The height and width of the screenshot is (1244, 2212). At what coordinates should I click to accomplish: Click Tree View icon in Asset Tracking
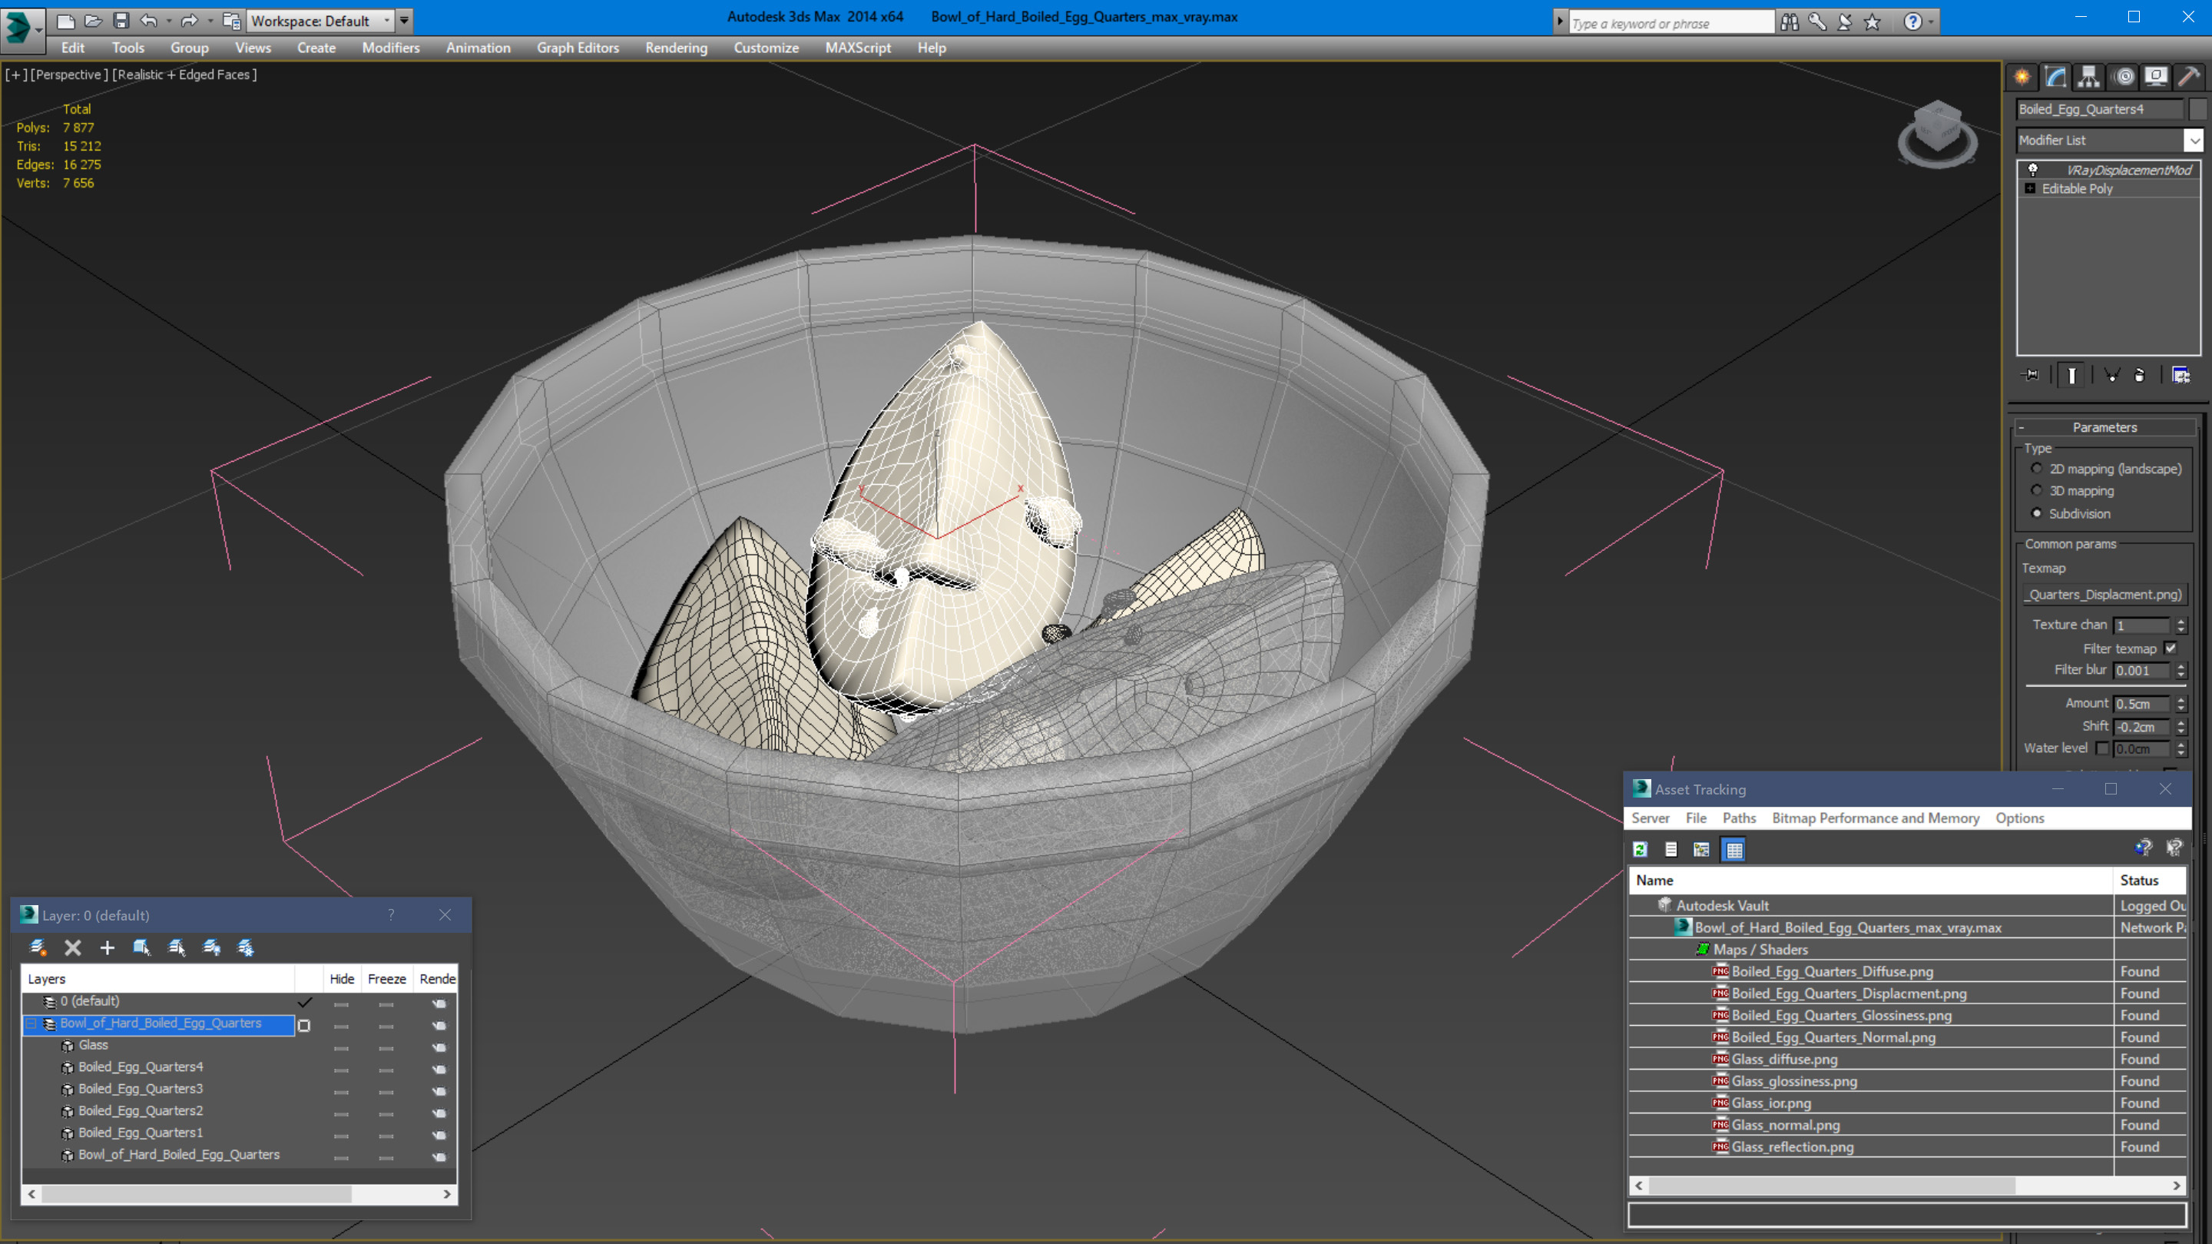click(x=1701, y=850)
